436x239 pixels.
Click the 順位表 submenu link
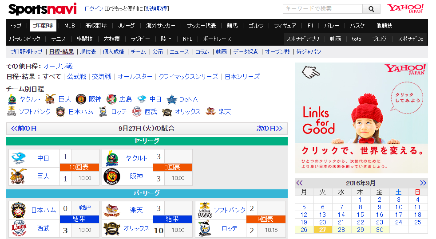(x=88, y=52)
